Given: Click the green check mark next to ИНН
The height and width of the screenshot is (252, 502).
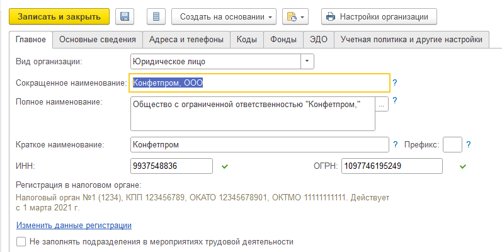Looking at the screenshot, I should (x=225, y=166).
